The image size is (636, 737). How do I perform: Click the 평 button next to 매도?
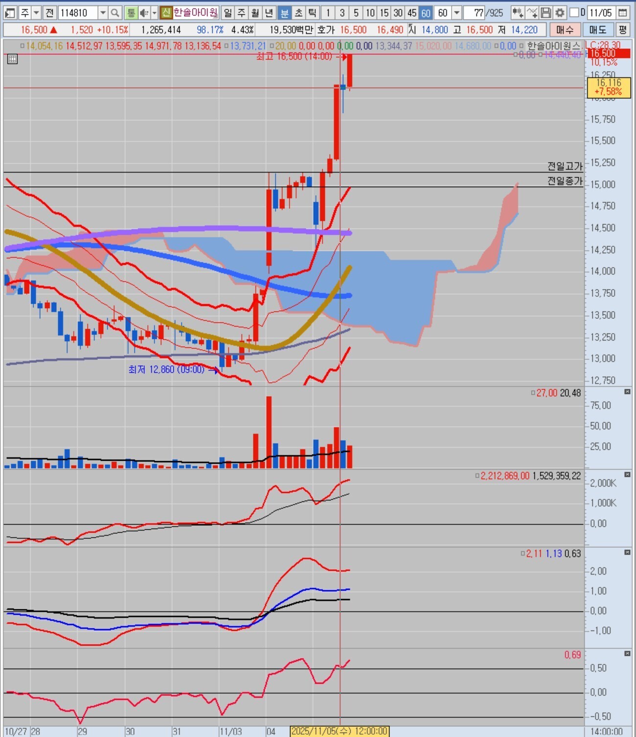click(622, 30)
